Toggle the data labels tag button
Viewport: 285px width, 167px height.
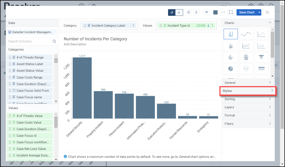coord(172,12)
